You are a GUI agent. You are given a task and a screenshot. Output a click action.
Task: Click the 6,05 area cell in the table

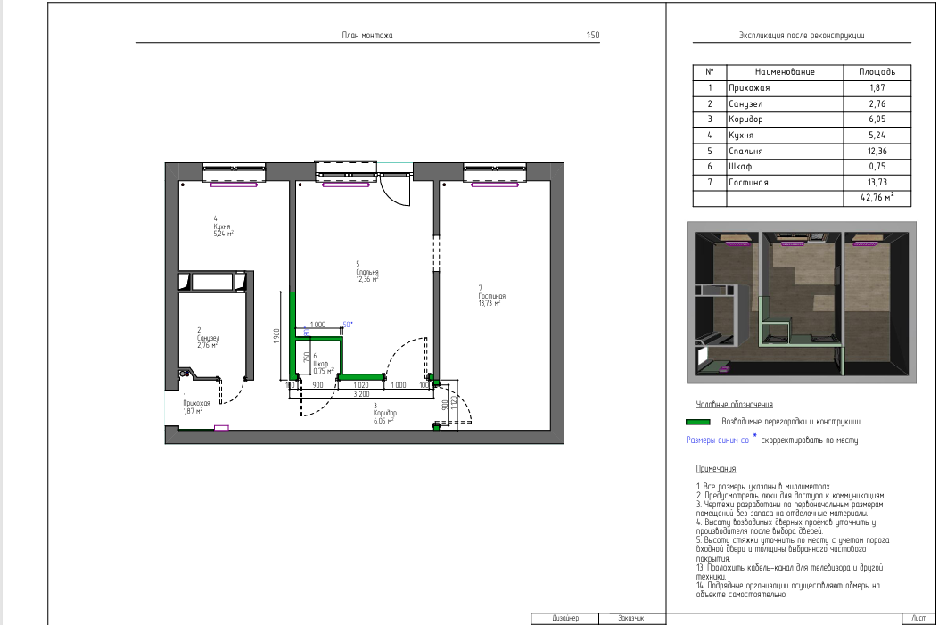(877, 119)
